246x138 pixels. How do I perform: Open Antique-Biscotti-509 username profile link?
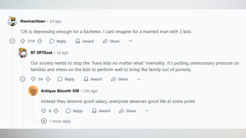point(60,91)
